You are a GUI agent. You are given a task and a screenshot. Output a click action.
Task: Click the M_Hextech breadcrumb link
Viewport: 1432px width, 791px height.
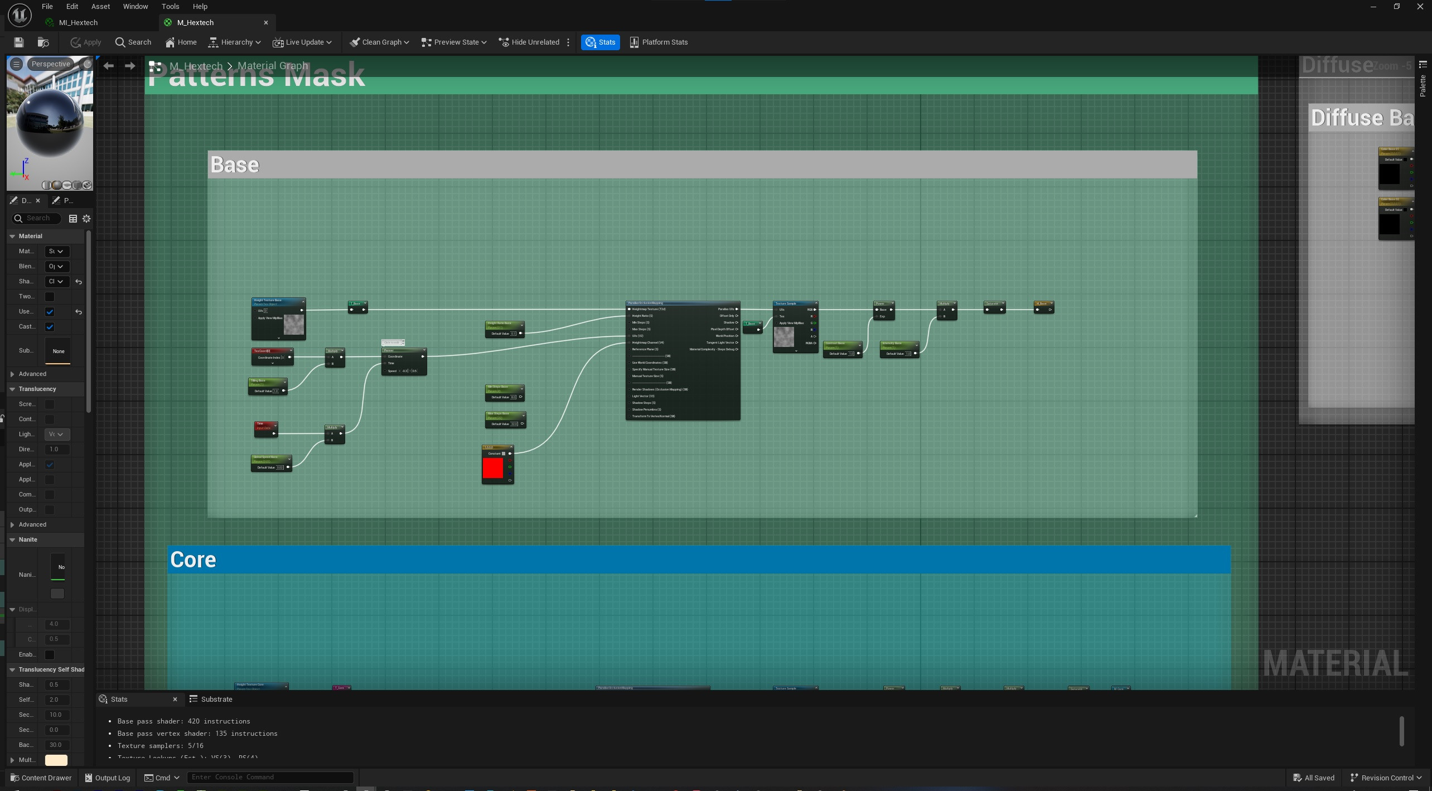pos(196,66)
